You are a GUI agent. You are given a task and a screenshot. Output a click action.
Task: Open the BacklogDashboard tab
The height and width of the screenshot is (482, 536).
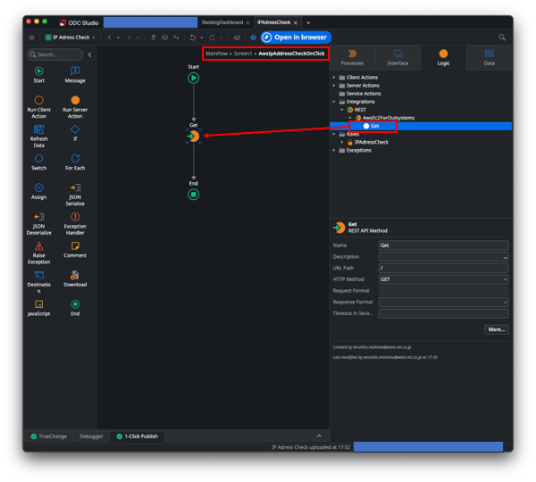(222, 22)
